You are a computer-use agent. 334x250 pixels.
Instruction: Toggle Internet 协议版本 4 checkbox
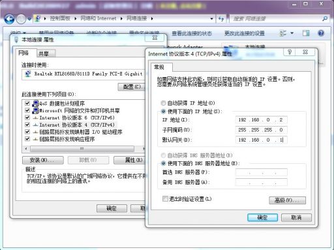point(27,125)
